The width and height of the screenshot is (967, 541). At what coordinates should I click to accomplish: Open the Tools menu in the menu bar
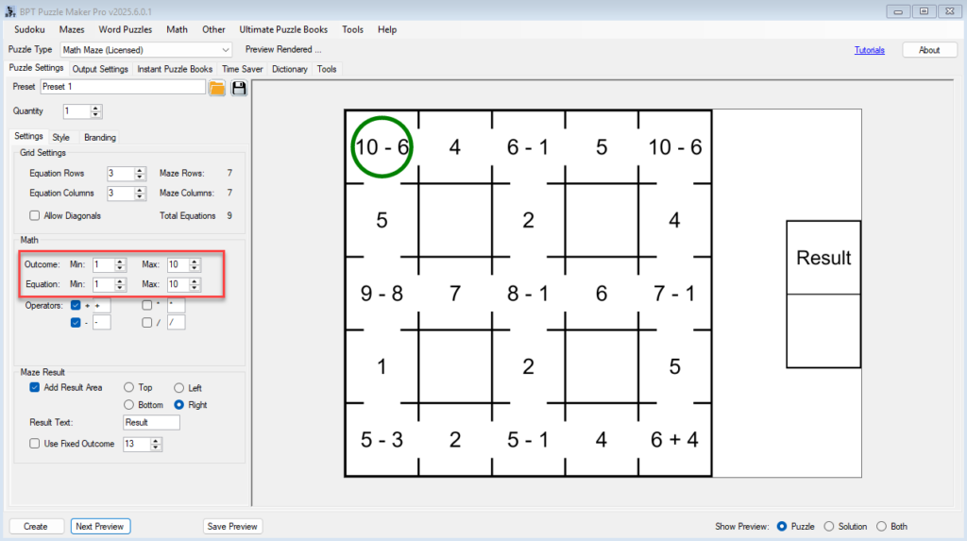pyautogui.click(x=353, y=29)
